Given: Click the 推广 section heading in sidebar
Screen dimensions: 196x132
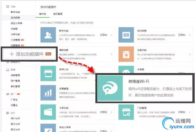Looking at the screenshot, I should pos(13,94).
